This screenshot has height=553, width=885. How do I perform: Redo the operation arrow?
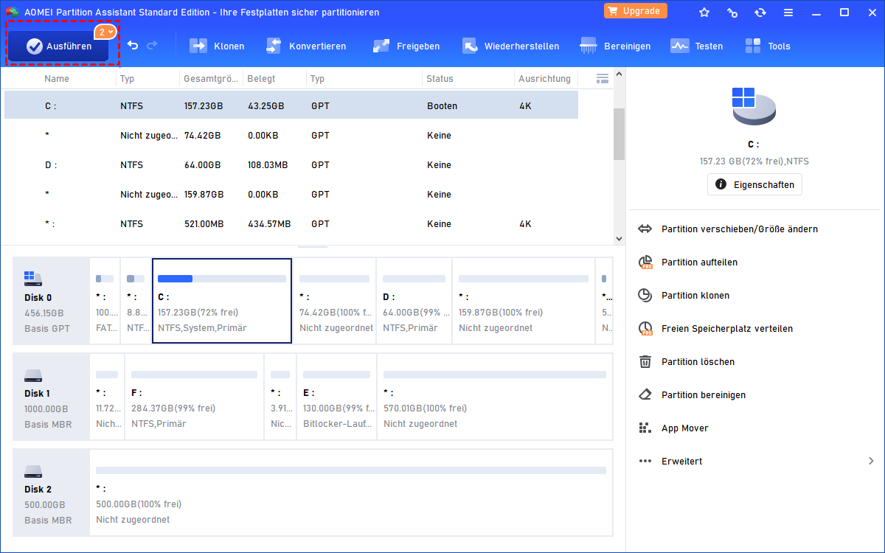coord(152,46)
